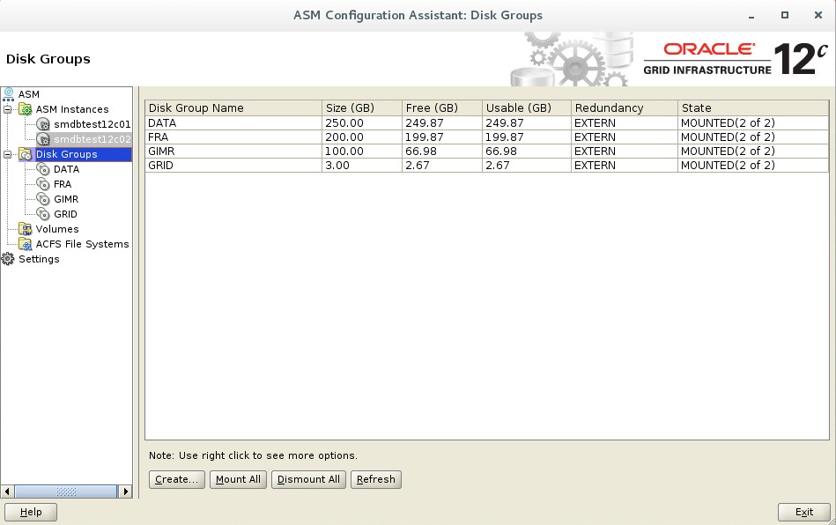Sort by Free (GB) column header

[x=442, y=107]
